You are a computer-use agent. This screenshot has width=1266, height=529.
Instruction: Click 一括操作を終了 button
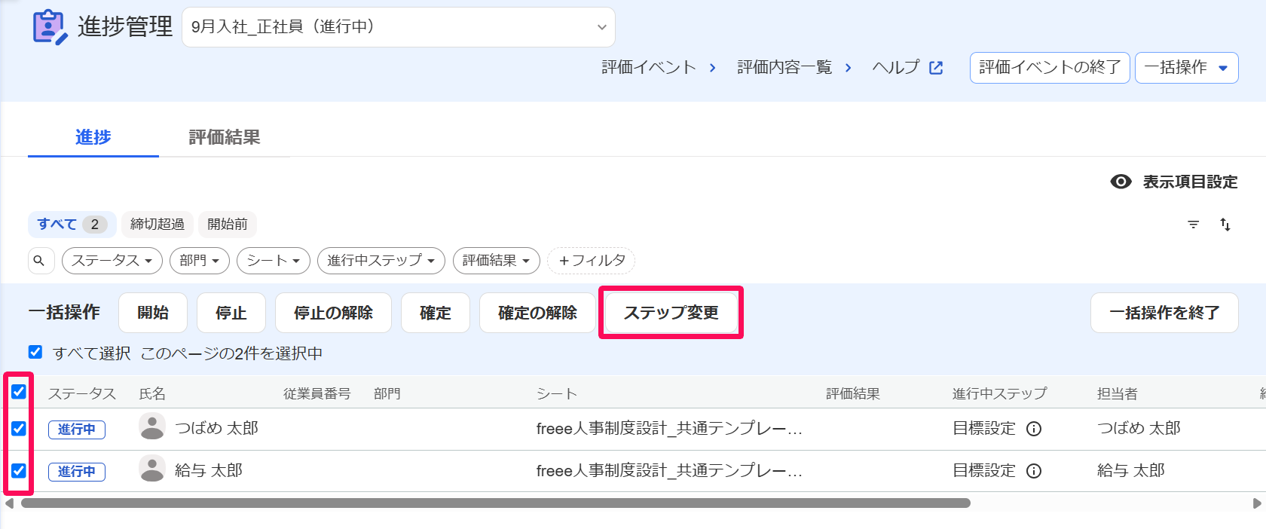click(x=1164, y=313)
